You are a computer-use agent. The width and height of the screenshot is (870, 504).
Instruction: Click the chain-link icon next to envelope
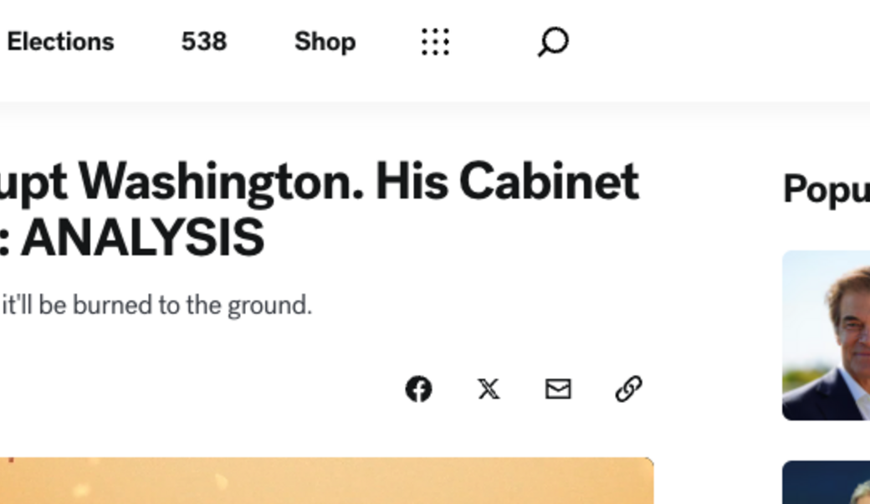[627, 389]
